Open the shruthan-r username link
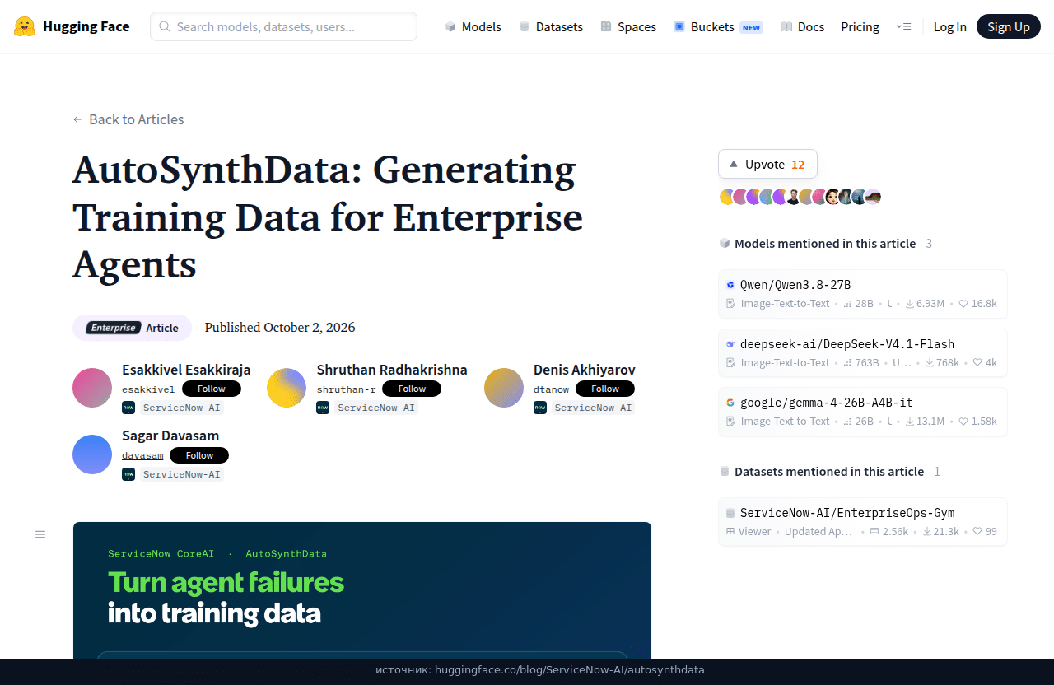The image size is (1054, 685). point(346,389)
